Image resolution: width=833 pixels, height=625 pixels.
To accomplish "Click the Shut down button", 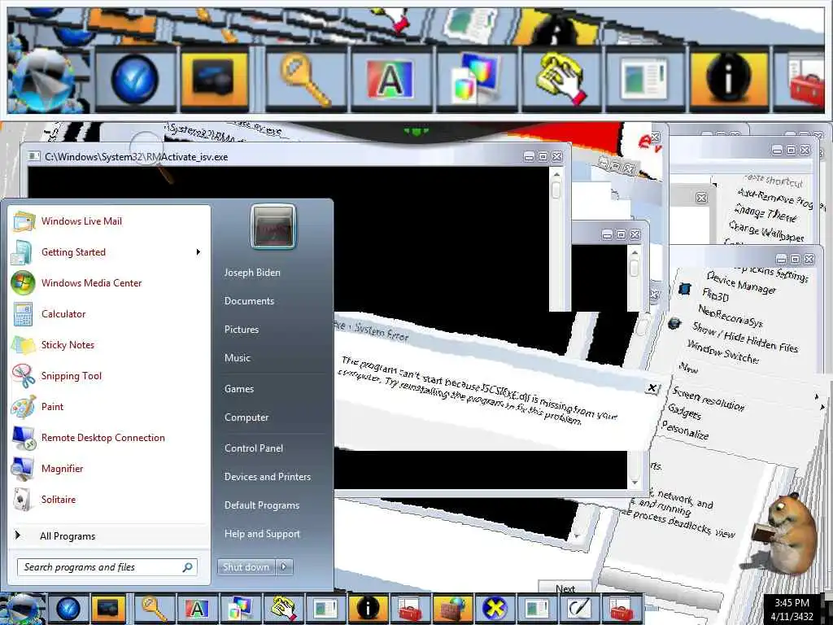I will tap(246, 567).
